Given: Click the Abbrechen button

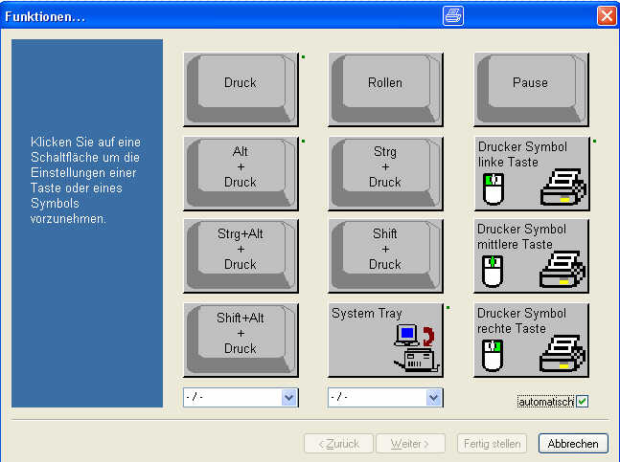Looking at the screenshot, I should click(x=573, y=444).
